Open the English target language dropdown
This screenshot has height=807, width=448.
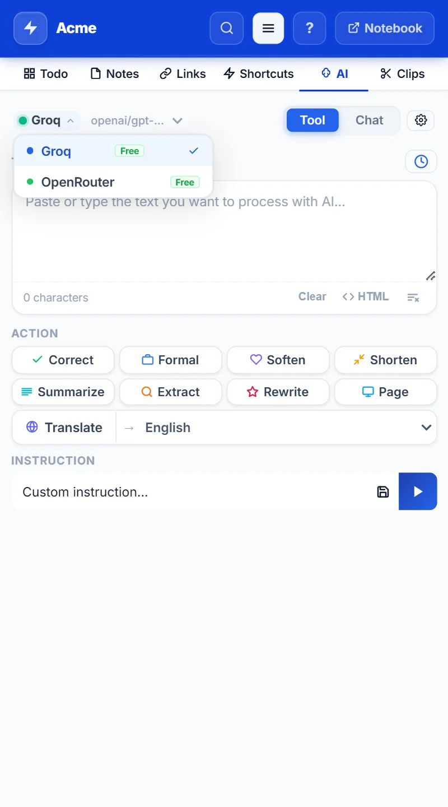click(x=277, y=428)
